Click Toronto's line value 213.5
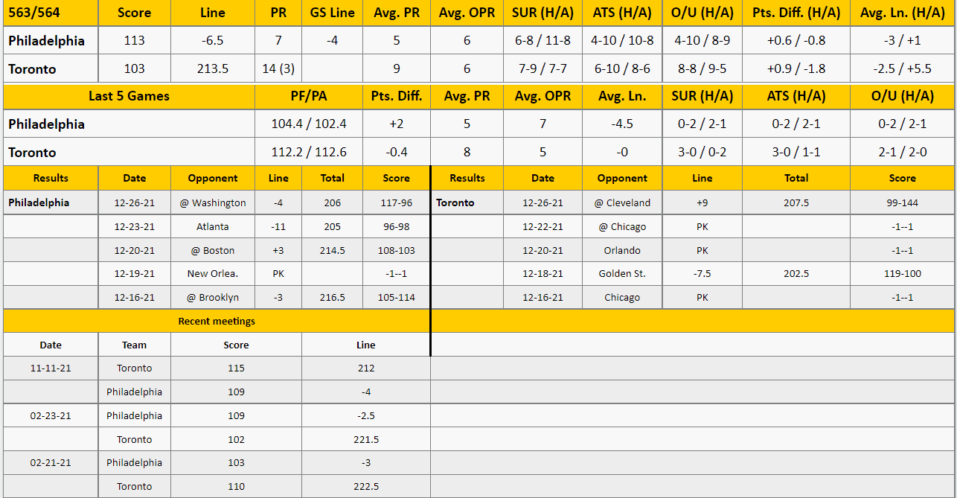 click(213, 69)
